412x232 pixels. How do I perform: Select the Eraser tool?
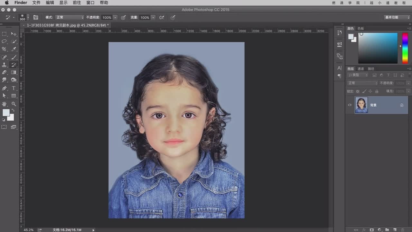4,72
